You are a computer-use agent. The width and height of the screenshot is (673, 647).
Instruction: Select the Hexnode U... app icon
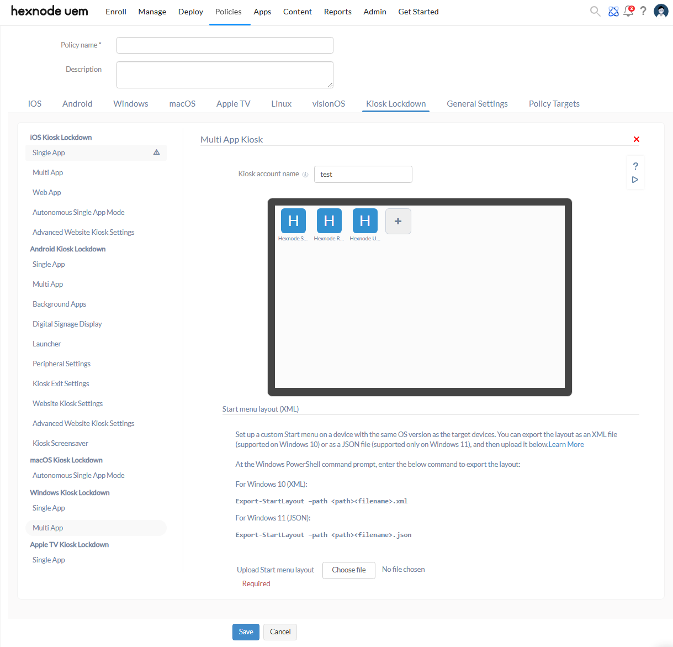click(365, 221)
